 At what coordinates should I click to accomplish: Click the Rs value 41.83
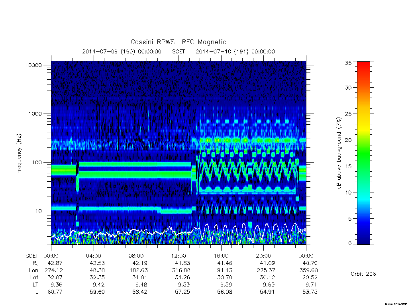pyautogui.click(x=182, y=263)
